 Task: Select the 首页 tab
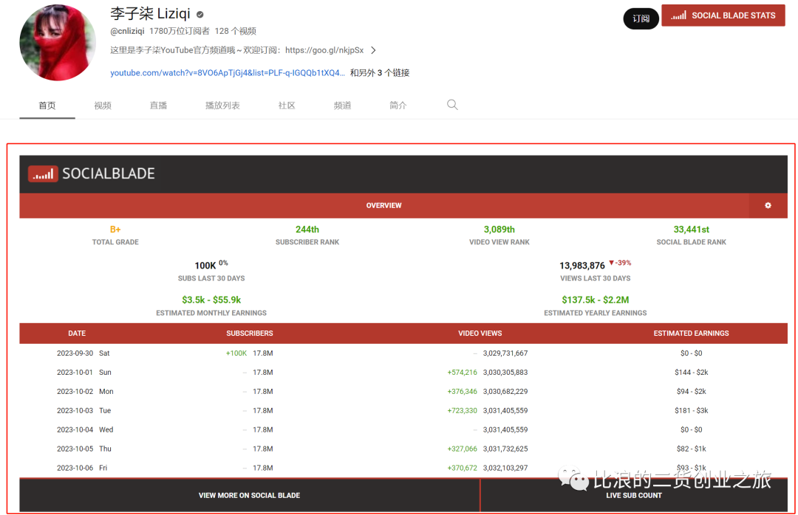pyautogui.click(x=47, y=106)
